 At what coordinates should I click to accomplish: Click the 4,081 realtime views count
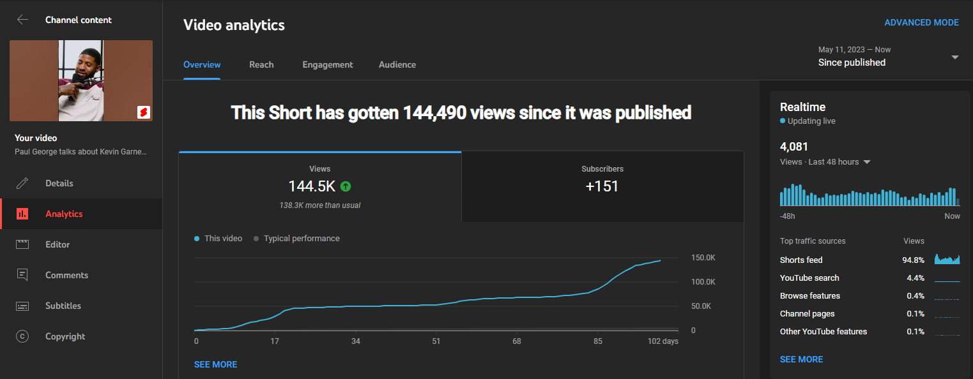tap(794, 147)
